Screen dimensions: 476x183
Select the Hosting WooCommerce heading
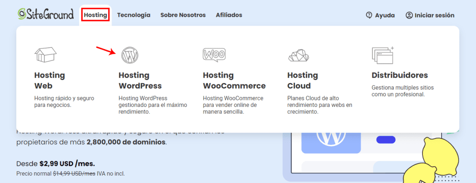point(234,80)
